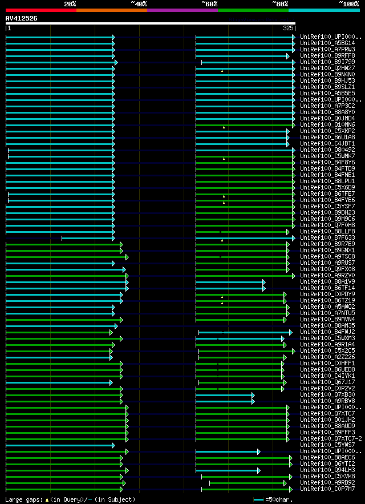The width and height of the screenshot is (365, 504).
Task: Select the UniRef100_B6TZ19 label
Action: click(327, 301)
